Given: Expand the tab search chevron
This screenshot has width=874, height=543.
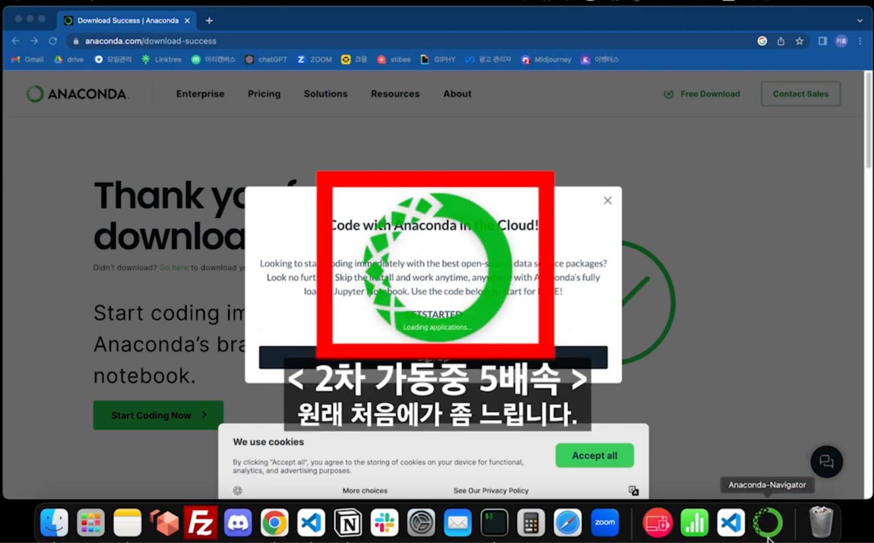Looking at the screenshot, I should pyautogui.click(x=860, y=21).
